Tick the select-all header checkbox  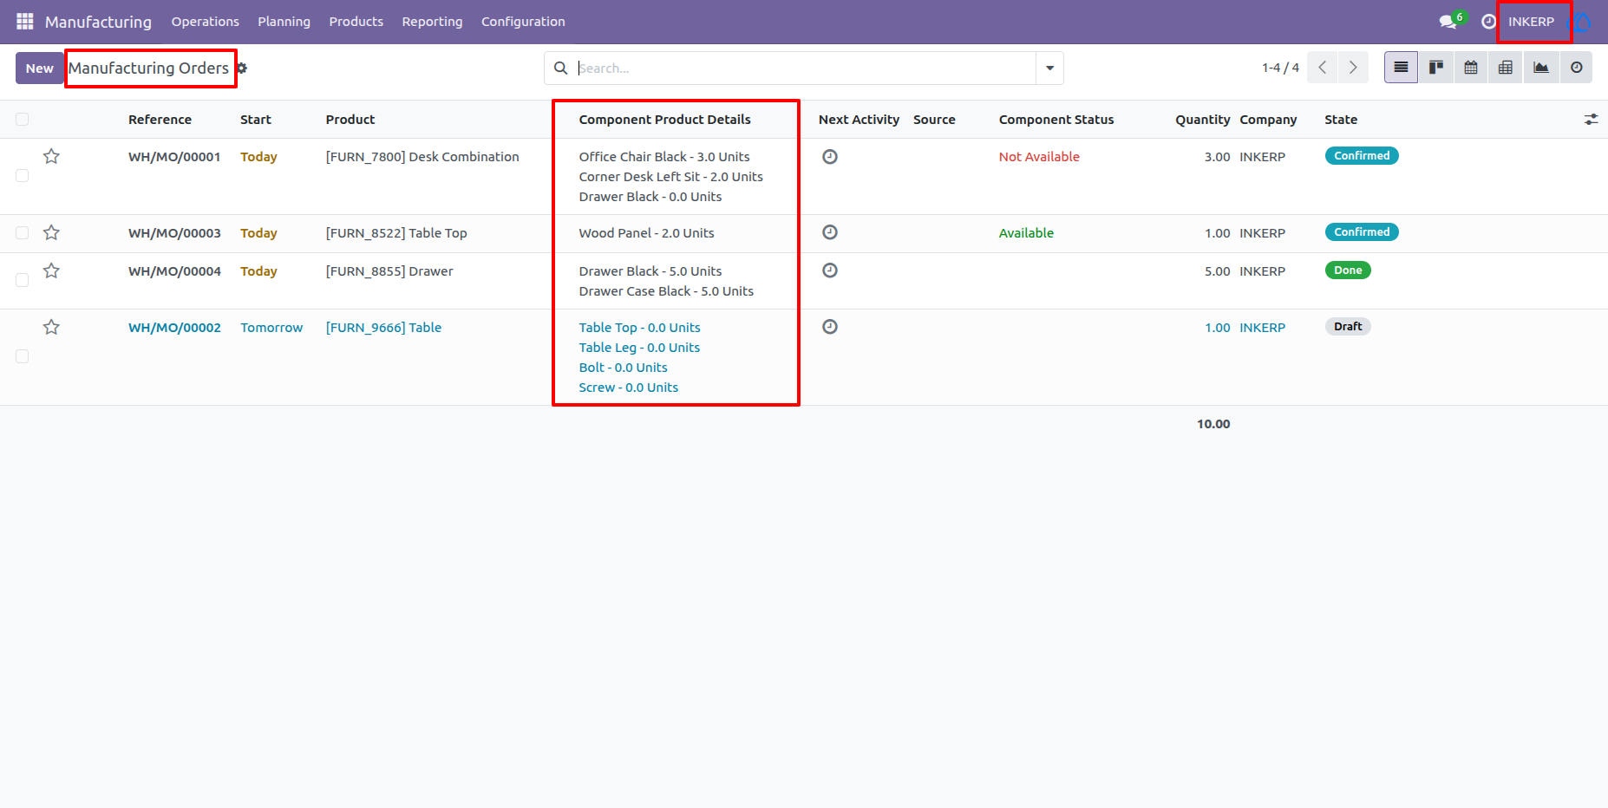(x=23, y=120)
